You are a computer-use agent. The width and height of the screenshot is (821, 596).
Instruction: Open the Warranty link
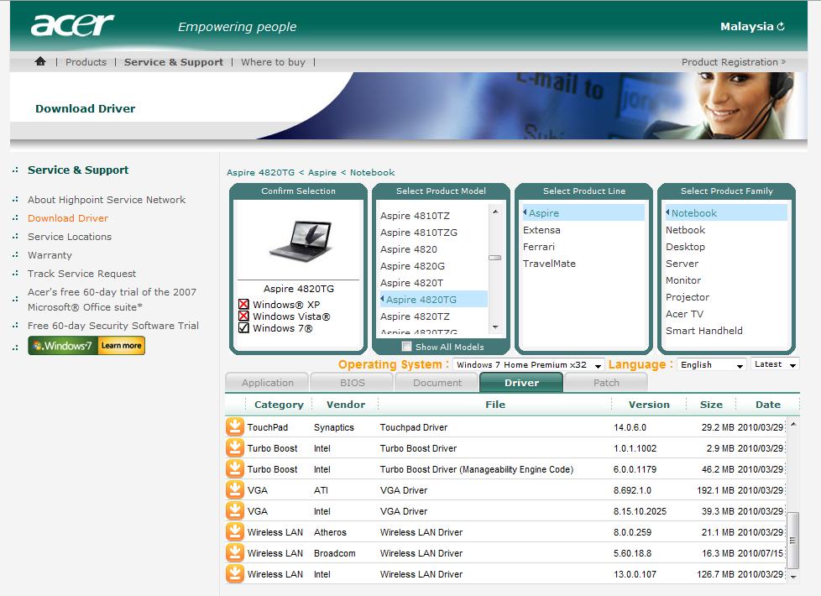[x=50, y=255]
